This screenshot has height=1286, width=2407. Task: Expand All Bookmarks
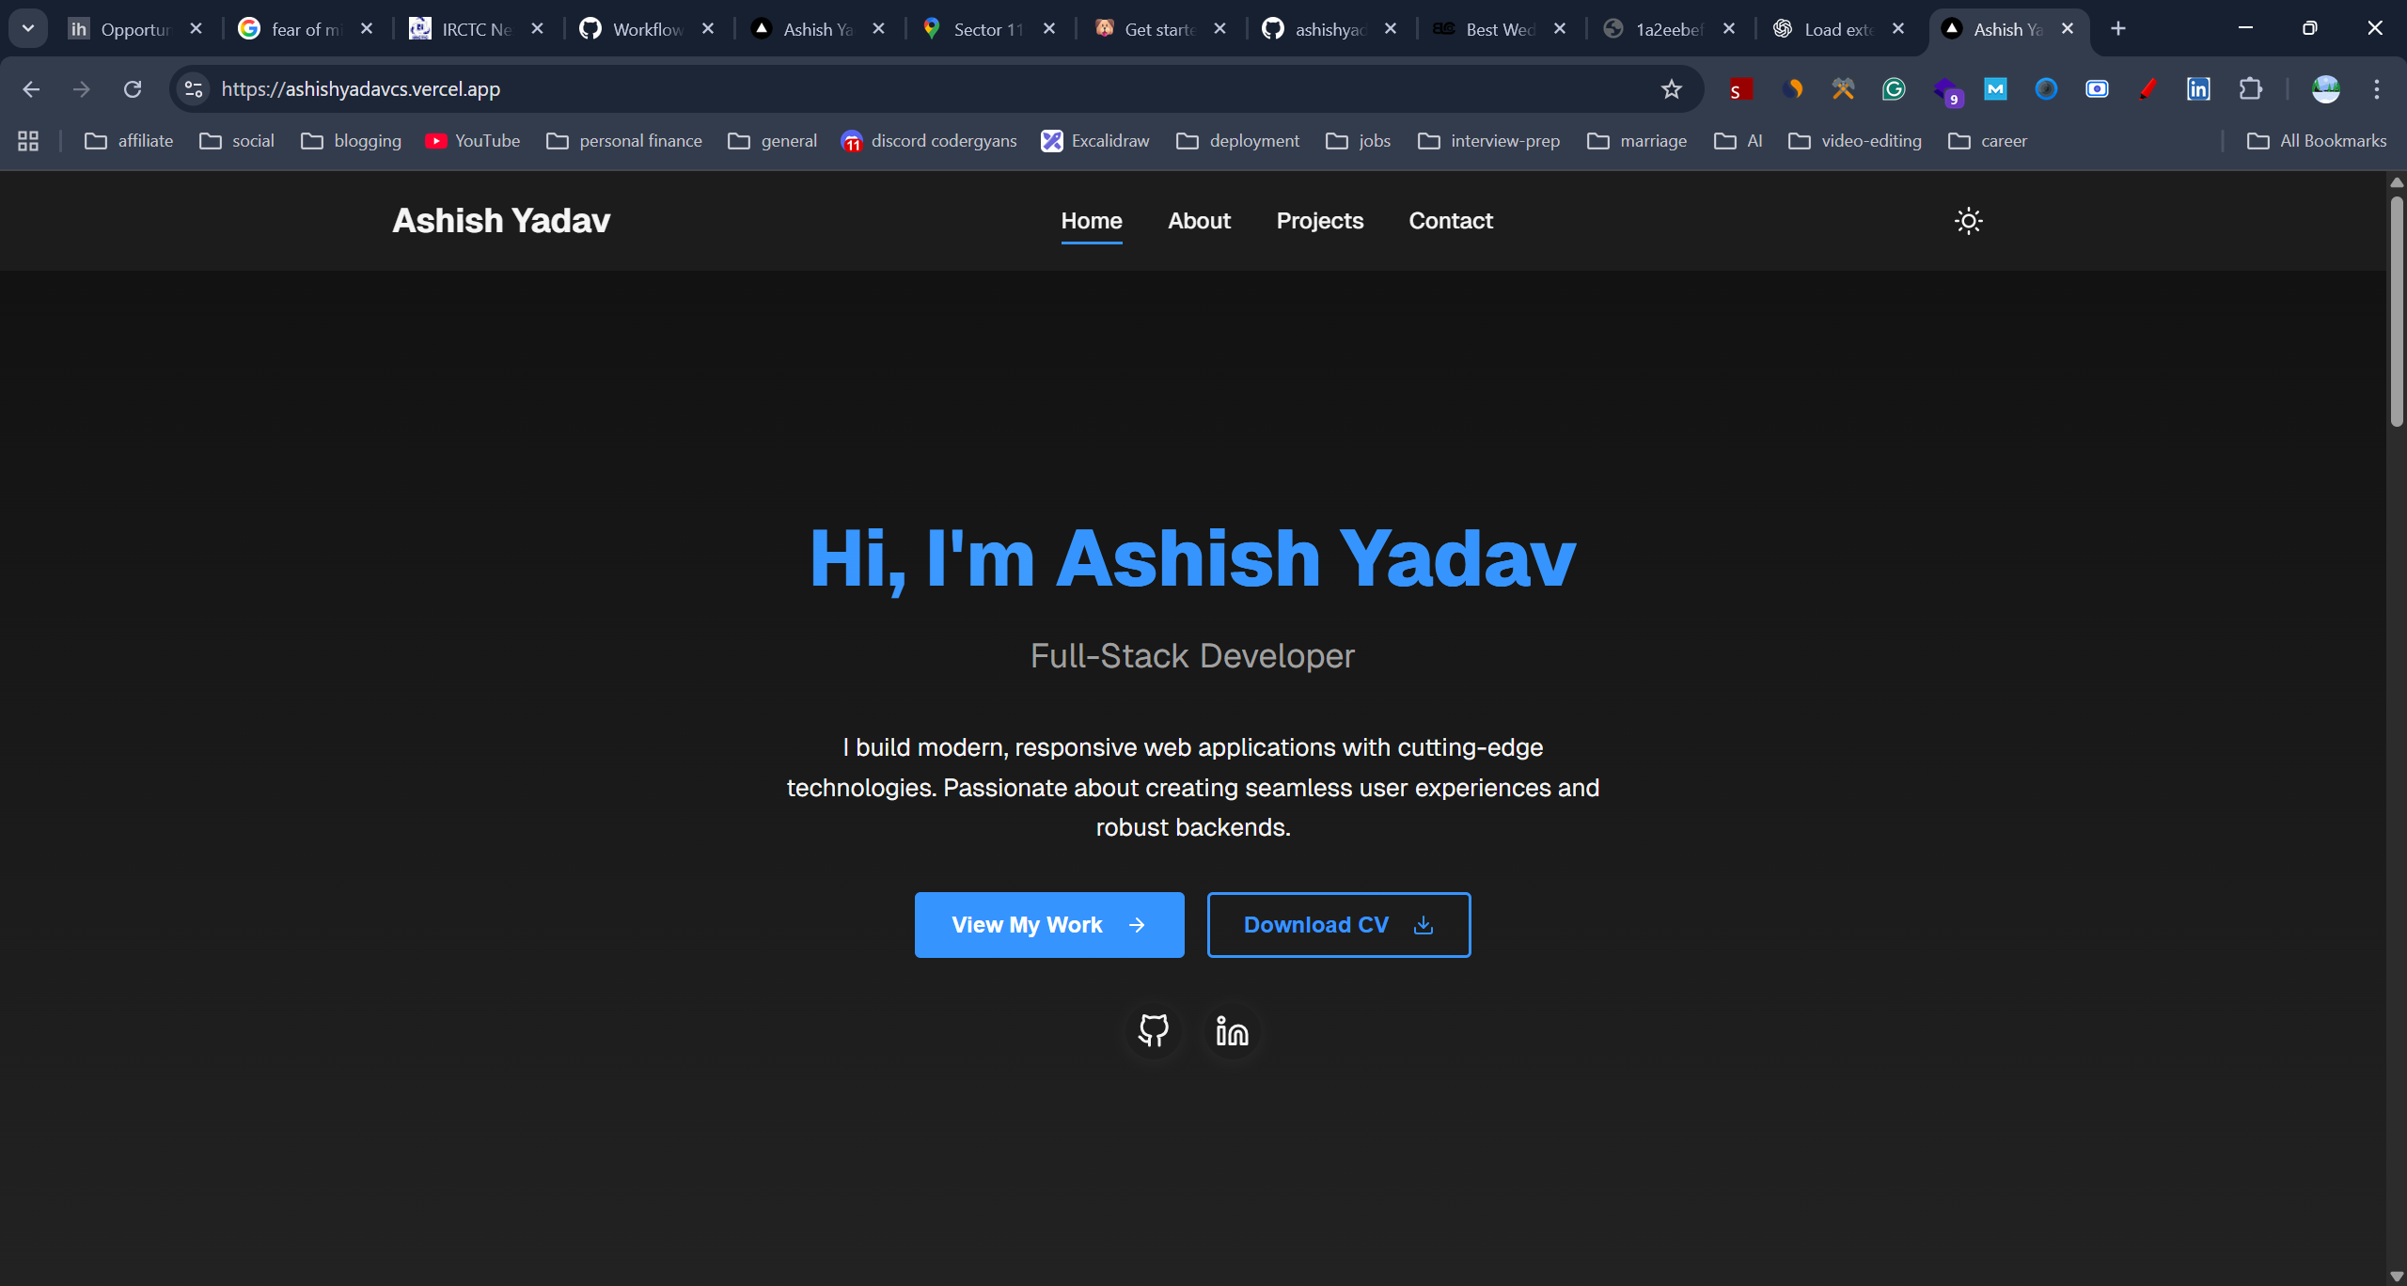(2316, 140)
